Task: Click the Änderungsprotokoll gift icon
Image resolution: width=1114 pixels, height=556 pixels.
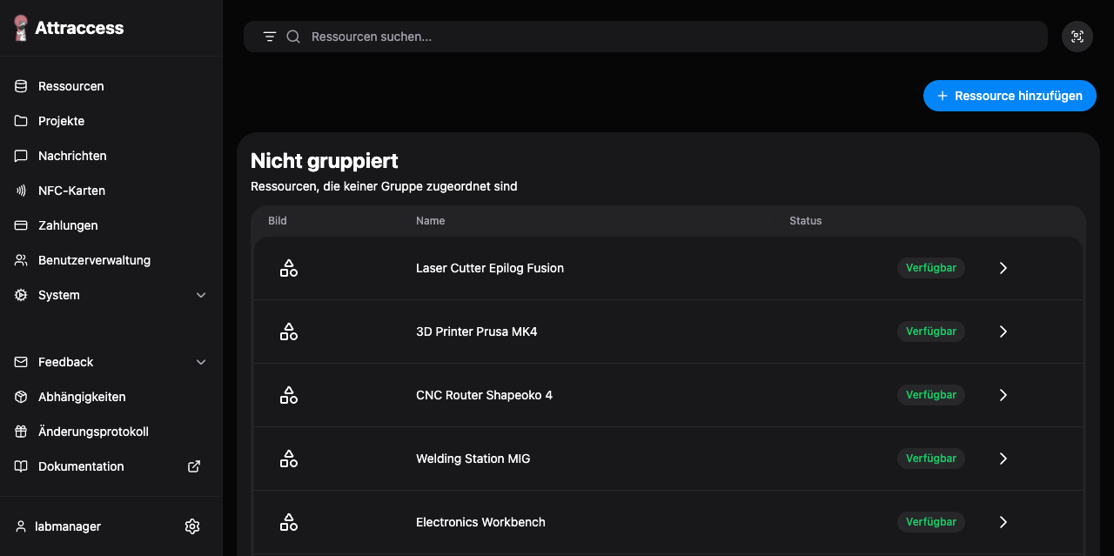Action: pos(21,432)
